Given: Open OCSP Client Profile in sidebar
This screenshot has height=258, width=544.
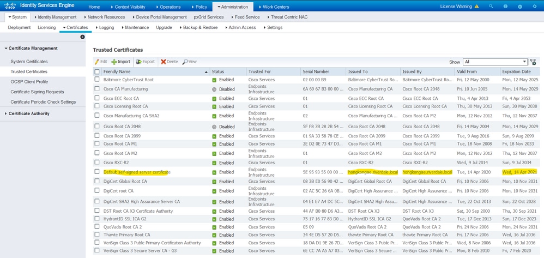Looking at the screenshot, I should (29, 82).
